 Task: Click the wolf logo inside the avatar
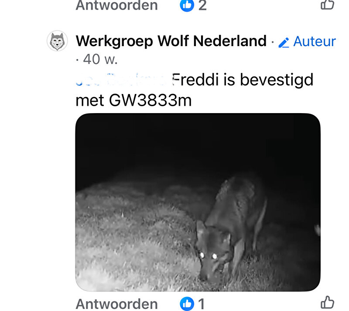[57, 41]
